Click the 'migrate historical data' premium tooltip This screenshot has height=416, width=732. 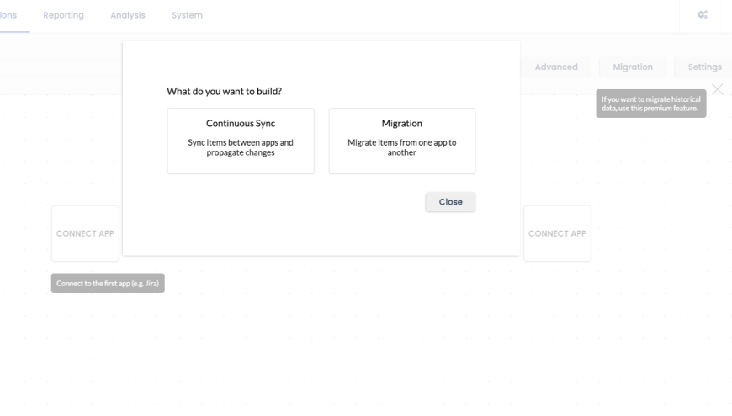(650, 104)
